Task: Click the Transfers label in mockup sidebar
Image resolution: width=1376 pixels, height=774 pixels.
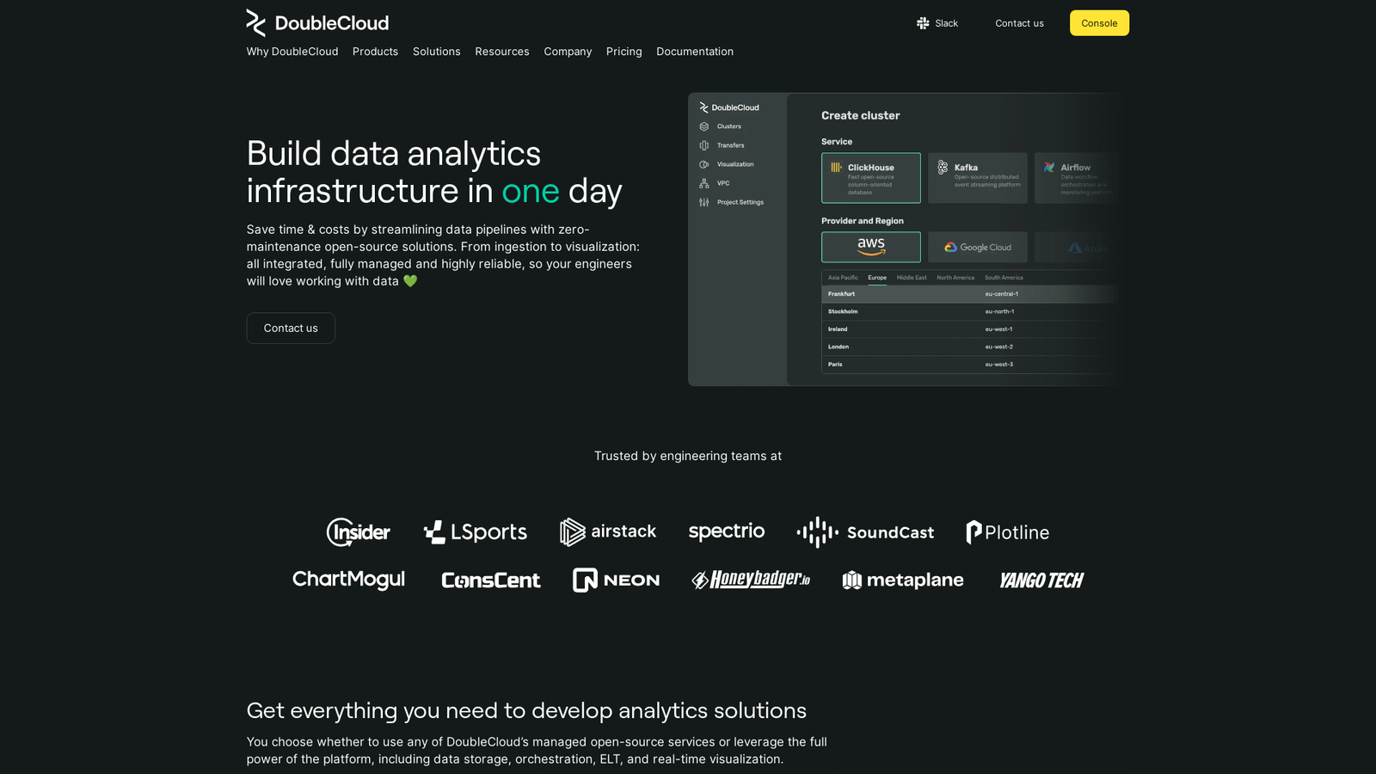Action: pos(731,145)
